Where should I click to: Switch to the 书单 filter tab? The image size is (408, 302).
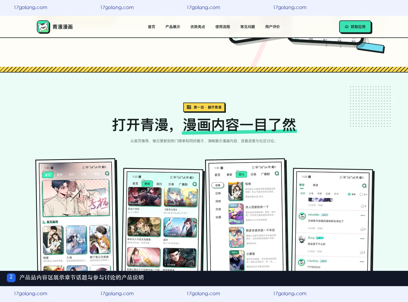tap(320, 193)
